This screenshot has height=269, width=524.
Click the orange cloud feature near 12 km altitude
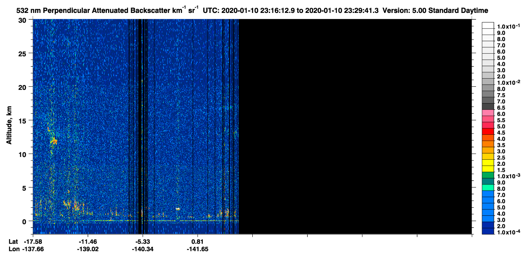(x=54, y=141)
